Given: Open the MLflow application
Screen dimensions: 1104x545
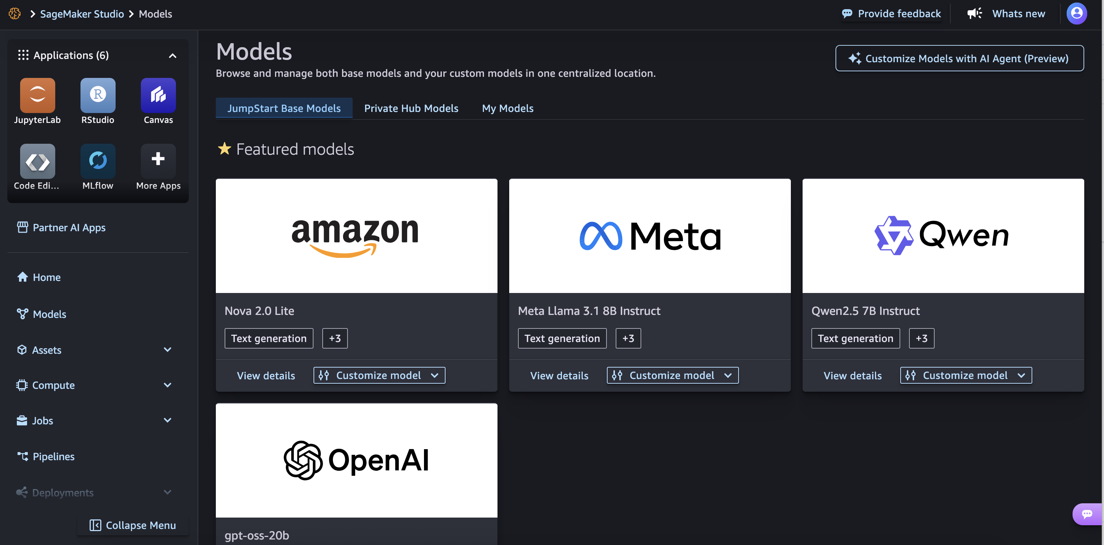Looking at the screenshot, I should coord(98,161).
